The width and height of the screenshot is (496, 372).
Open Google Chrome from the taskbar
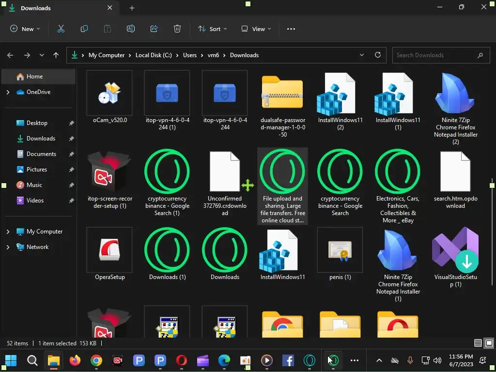tap(96, 360)
